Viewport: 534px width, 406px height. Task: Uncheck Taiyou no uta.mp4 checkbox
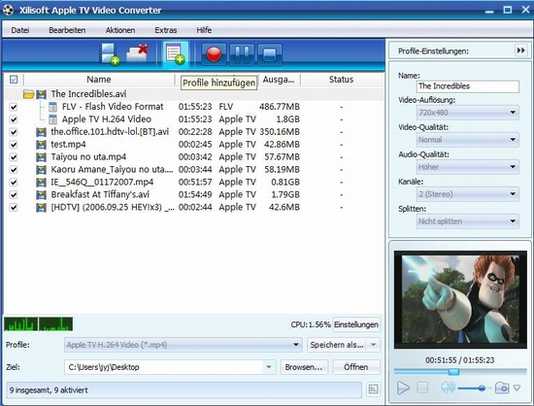pyautogui.click(x=14, y=157)
